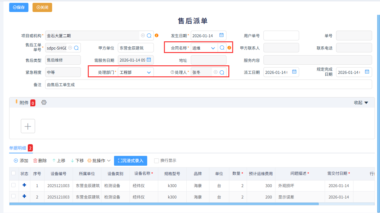Enable the 换行显示 checkbox
The image size is (380, 213).
click(x=156, y=161)
